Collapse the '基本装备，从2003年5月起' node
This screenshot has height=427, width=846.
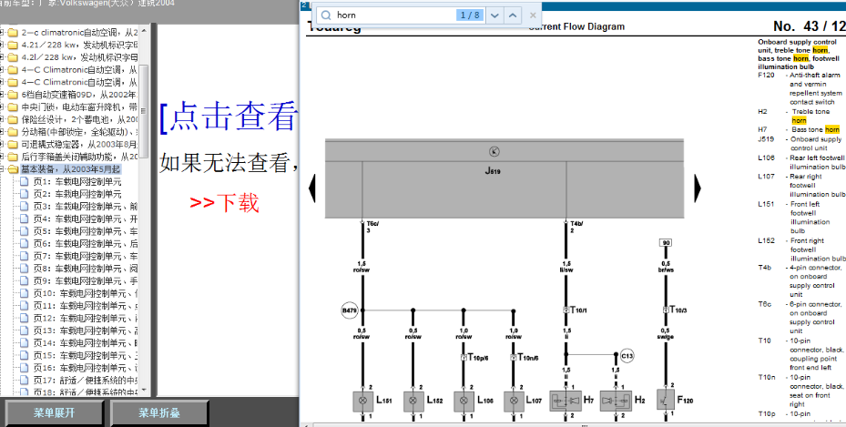(x=2, y=168)
